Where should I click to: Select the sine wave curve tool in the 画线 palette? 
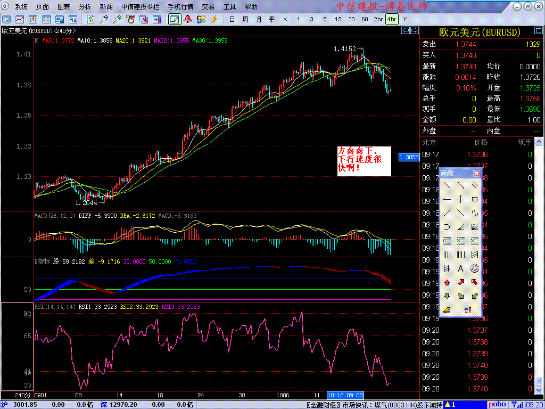click(x=474, y=213)
